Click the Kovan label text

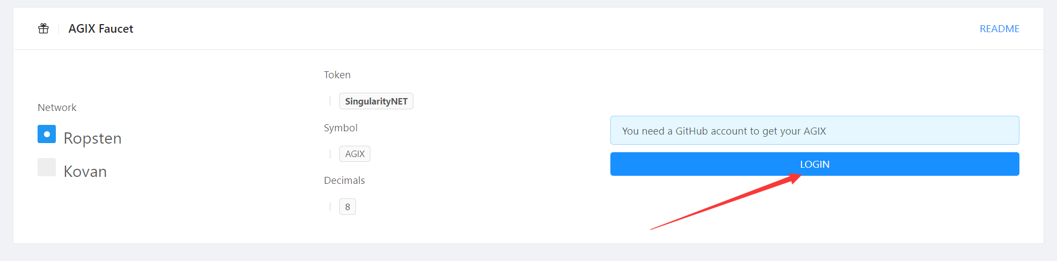(85, 171)
